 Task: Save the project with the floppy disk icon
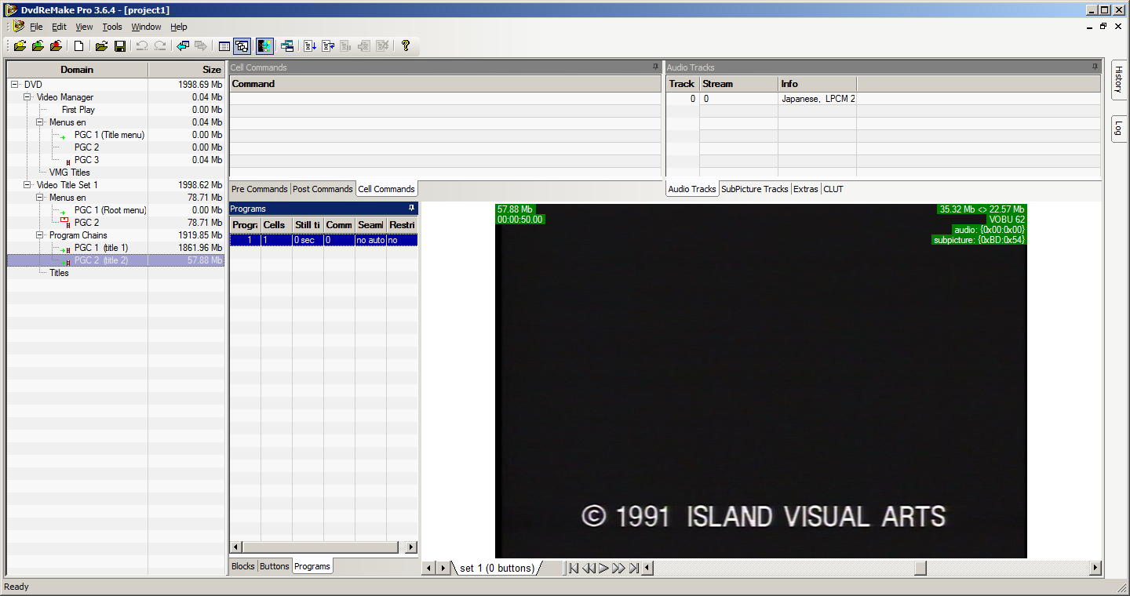pos(120,45)
